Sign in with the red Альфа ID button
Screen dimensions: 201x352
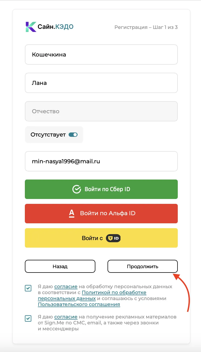tap(101, 214)
